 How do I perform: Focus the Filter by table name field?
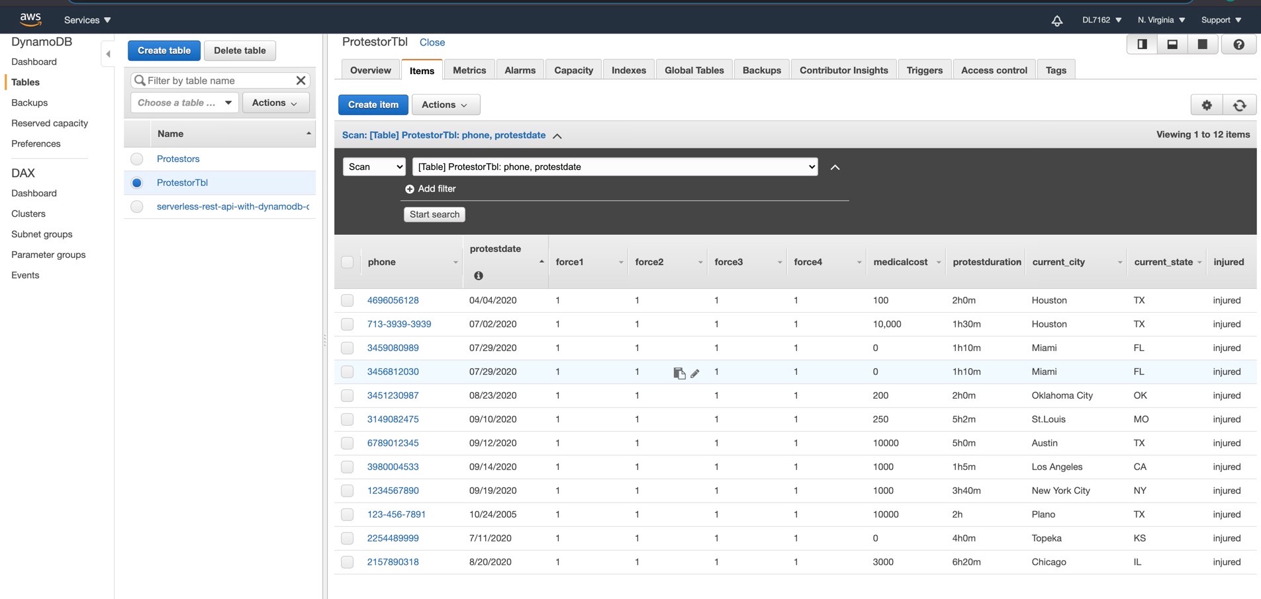click(220, 81)
